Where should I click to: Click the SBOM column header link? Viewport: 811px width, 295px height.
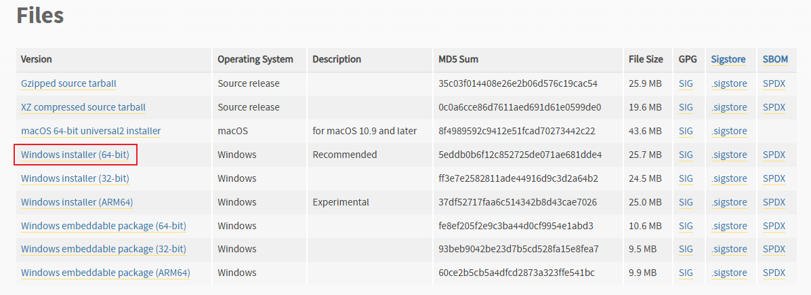tap(775, 60)
